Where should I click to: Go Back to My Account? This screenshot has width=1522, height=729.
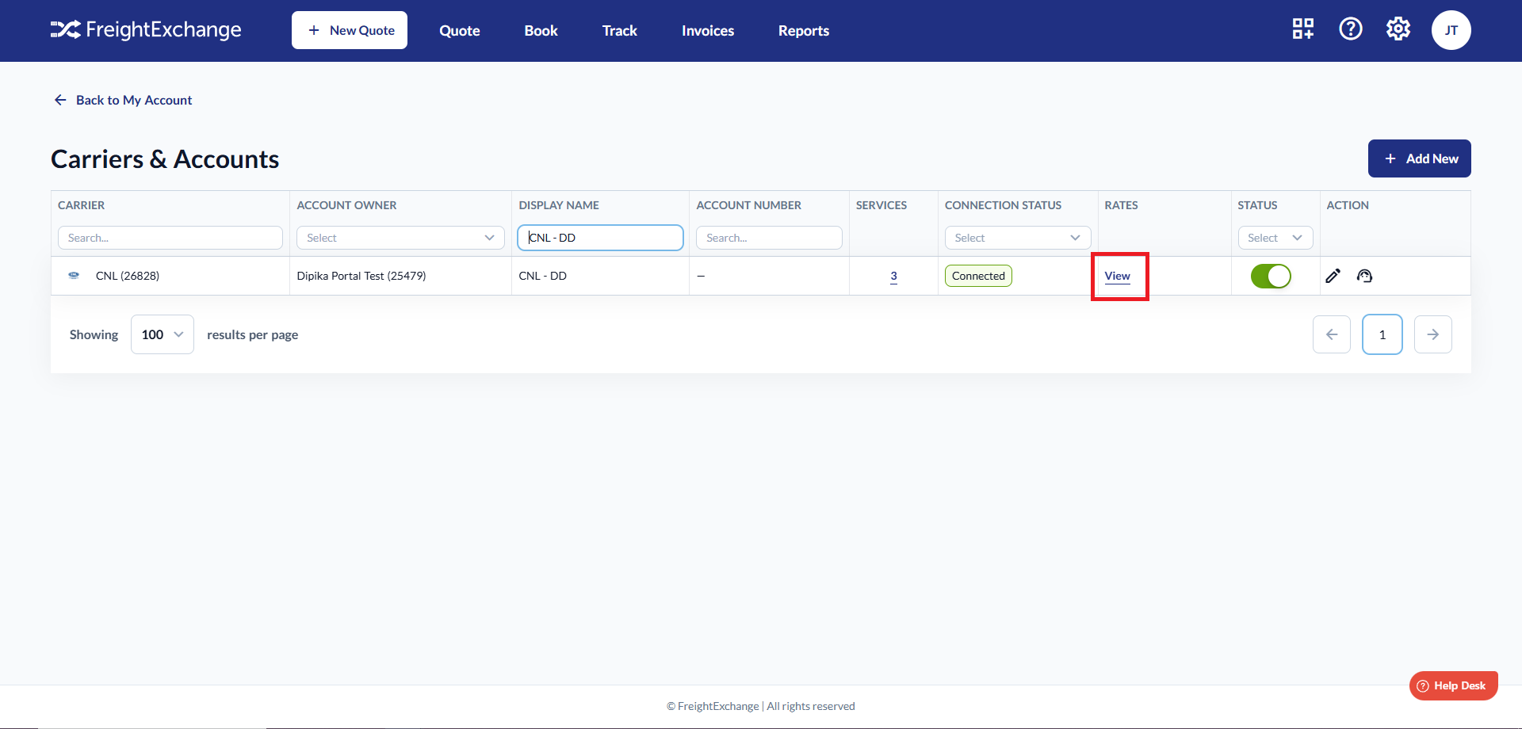tap(123, 100)
